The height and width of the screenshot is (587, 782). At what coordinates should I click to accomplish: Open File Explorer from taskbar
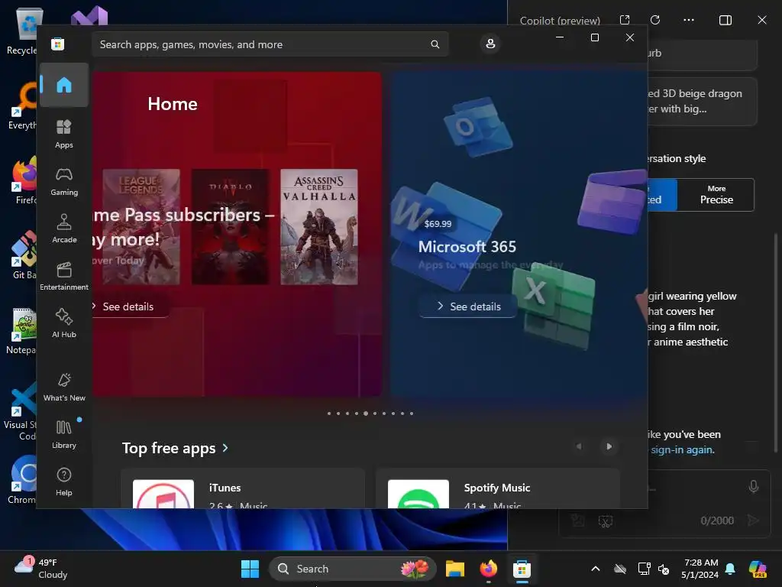click(x=455, y=569)
